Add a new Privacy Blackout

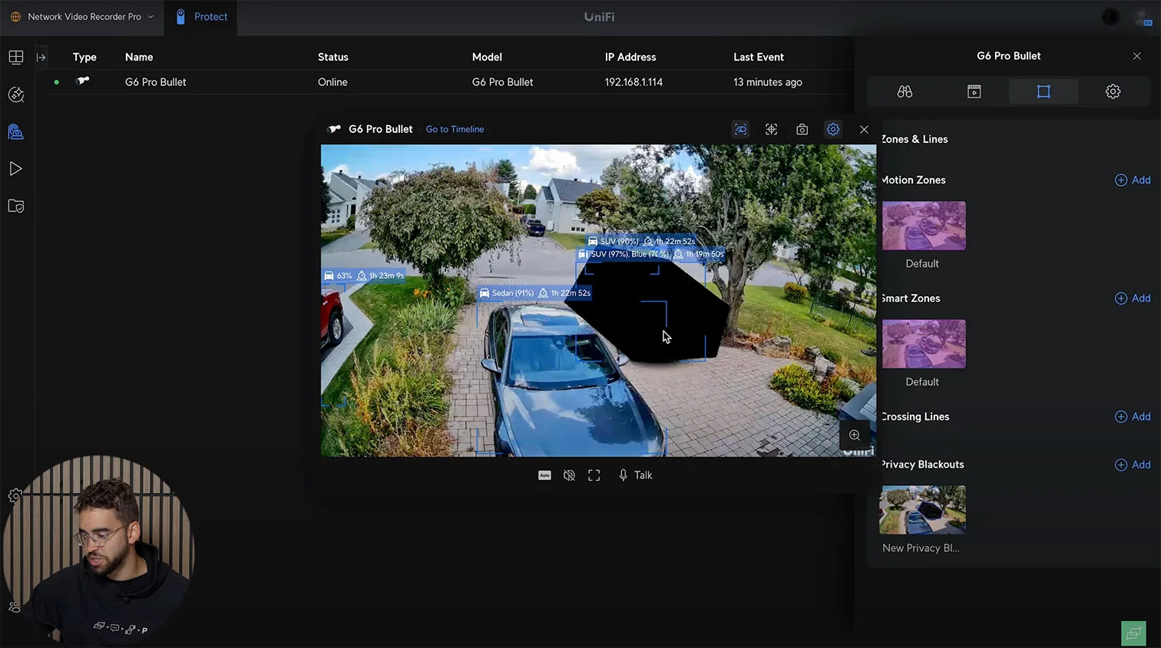(x=1133, y=465)
